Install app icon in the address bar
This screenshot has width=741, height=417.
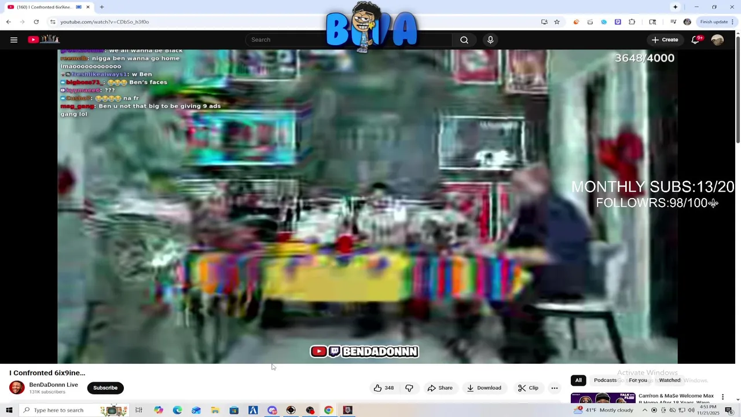[544, 22]
